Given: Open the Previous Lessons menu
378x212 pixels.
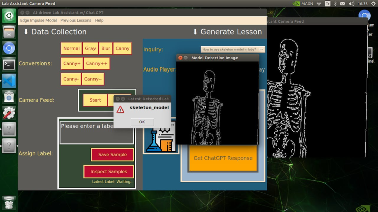Looking at the screenshot, I should pos(76,21).
